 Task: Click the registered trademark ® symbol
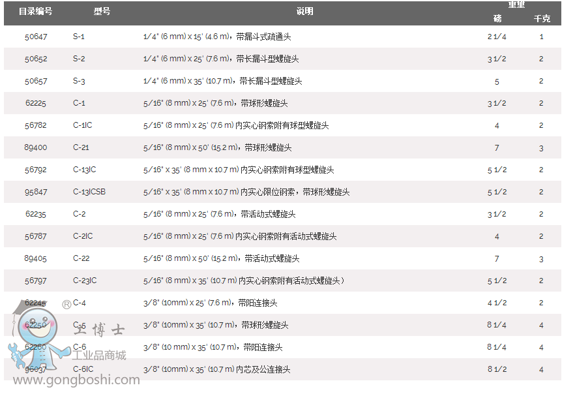pyautogui.click(x=66, y=304)
